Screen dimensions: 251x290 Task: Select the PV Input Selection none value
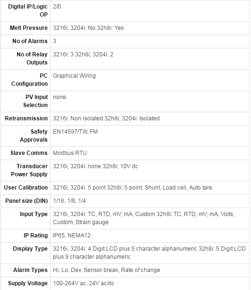tap(60, 97)
